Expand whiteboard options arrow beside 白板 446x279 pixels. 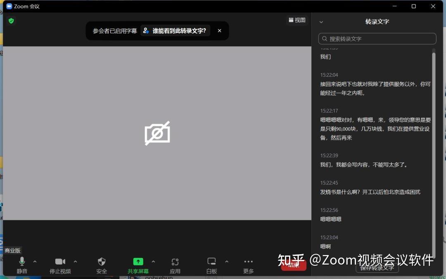pyautogui.click(x=227, y=261)
